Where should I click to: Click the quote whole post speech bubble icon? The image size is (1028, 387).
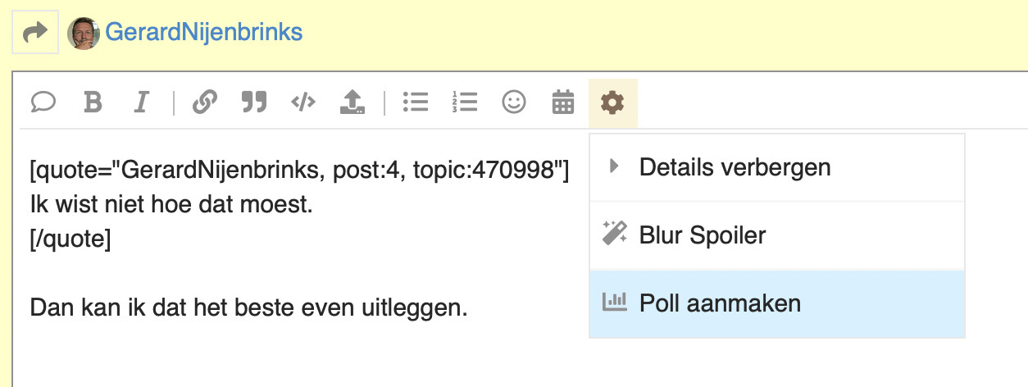tap(43, 102)
